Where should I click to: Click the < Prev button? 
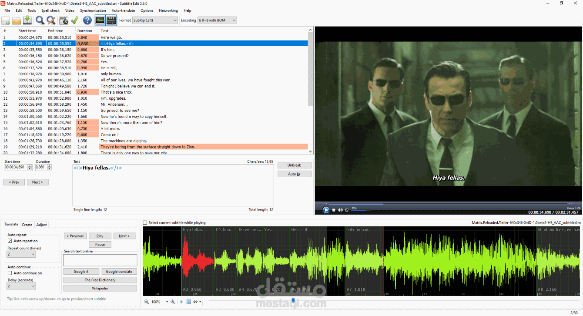point(14,182)
